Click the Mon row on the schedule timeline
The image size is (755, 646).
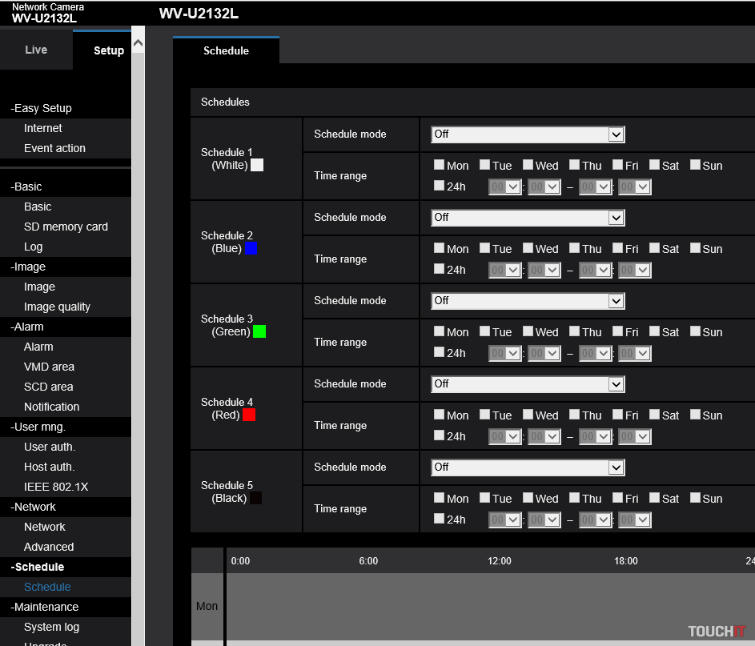[x=480, y=606]
